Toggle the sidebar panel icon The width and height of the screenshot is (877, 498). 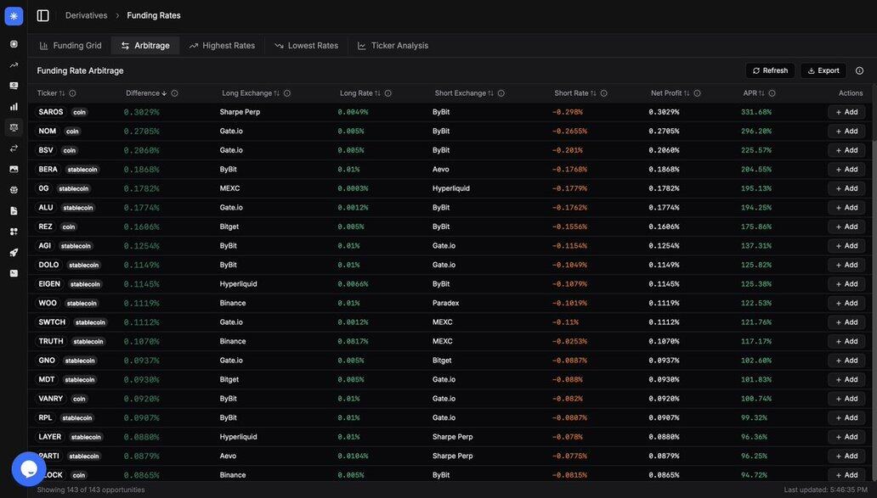[x=42, y=15]
